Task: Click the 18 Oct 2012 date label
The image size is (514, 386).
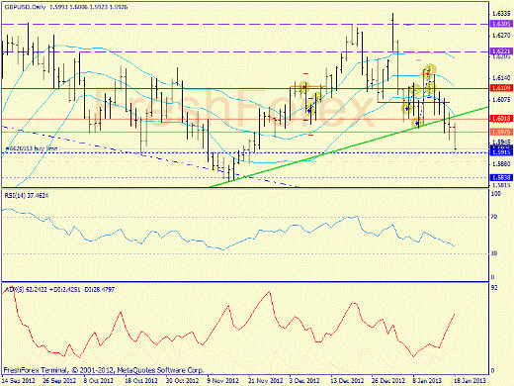Action: [141, 380]
